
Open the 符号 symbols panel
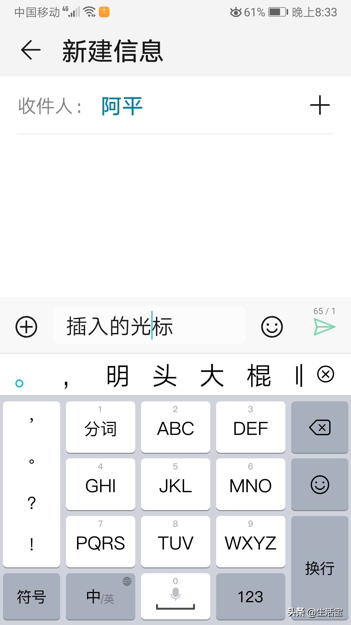pos(32,596)
